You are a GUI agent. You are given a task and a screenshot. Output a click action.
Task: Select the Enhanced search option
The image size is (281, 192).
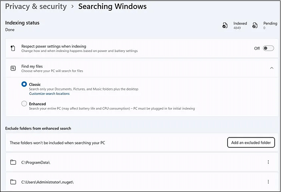[24, 104]
